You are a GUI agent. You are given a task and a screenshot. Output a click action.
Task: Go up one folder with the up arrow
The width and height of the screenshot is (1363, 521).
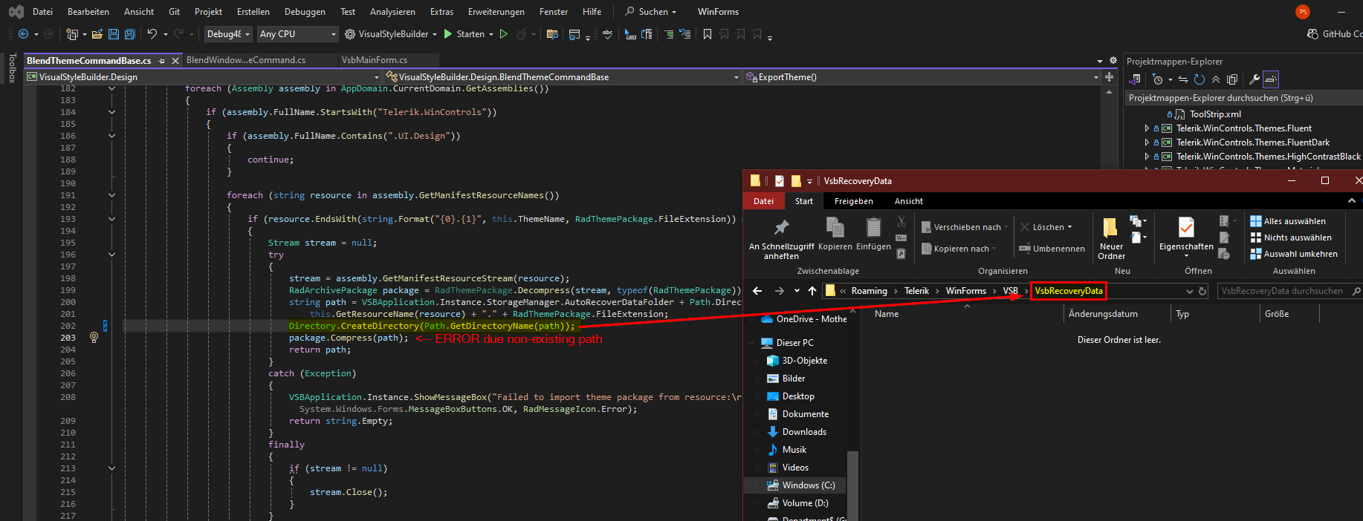click(x=812, y=291)
